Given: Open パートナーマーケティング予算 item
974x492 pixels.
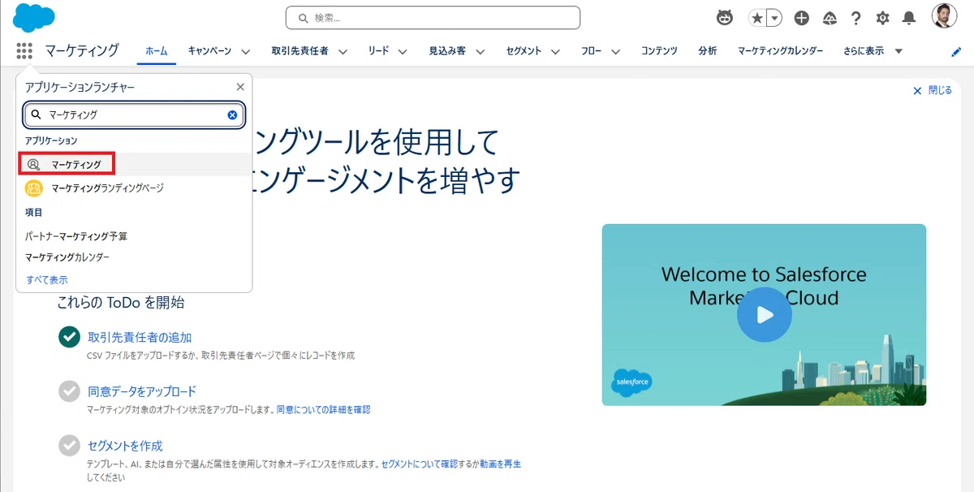Looking at the screenshot, I should tap(76, 236).
